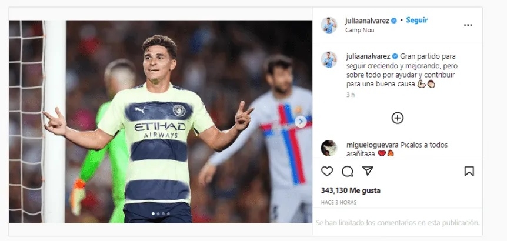This screenshot has width=507, height=241.
Task: Open juliaanalvarez avatar beside caption
Action: [x=329, y=60]
